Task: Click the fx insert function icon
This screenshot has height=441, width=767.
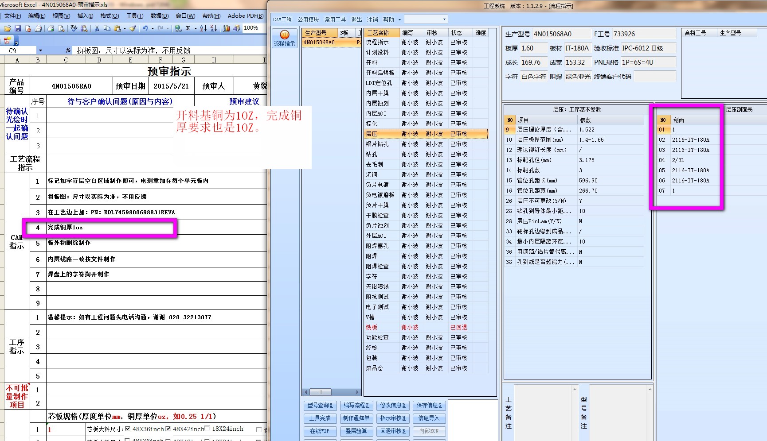Action: coord(68,50)
